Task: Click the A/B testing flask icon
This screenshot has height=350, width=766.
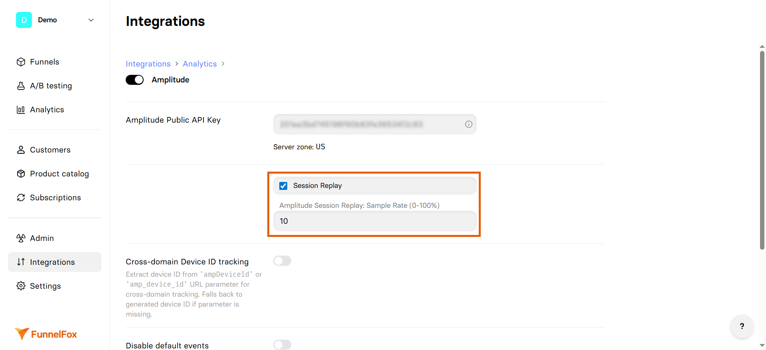Action: (21, 86)
